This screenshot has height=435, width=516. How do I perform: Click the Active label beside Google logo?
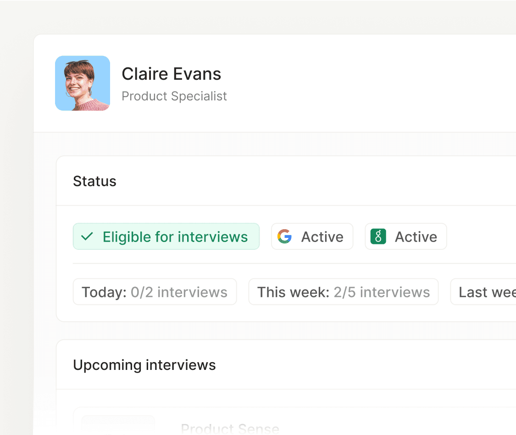pyautogui.click(x=322, y=237)
